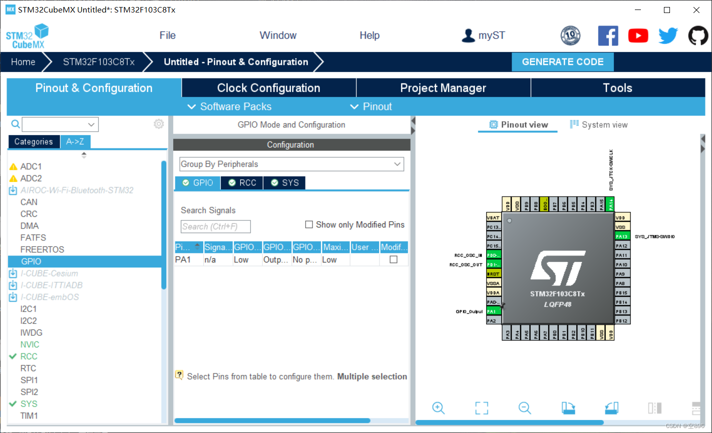
Task: Toggle Modified checkbox in PA1 row
Action: coord(394,259)
